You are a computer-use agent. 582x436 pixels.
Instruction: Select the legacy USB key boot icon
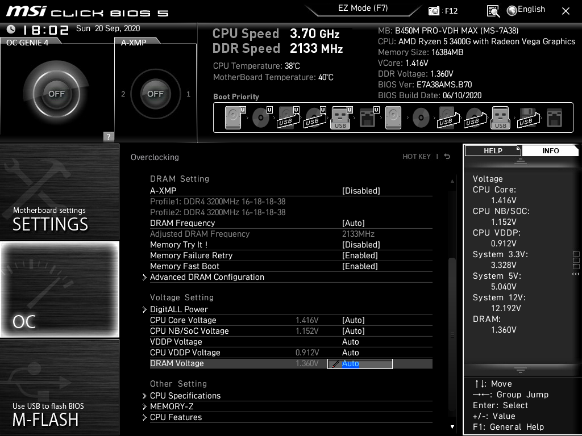coord(500,118)
